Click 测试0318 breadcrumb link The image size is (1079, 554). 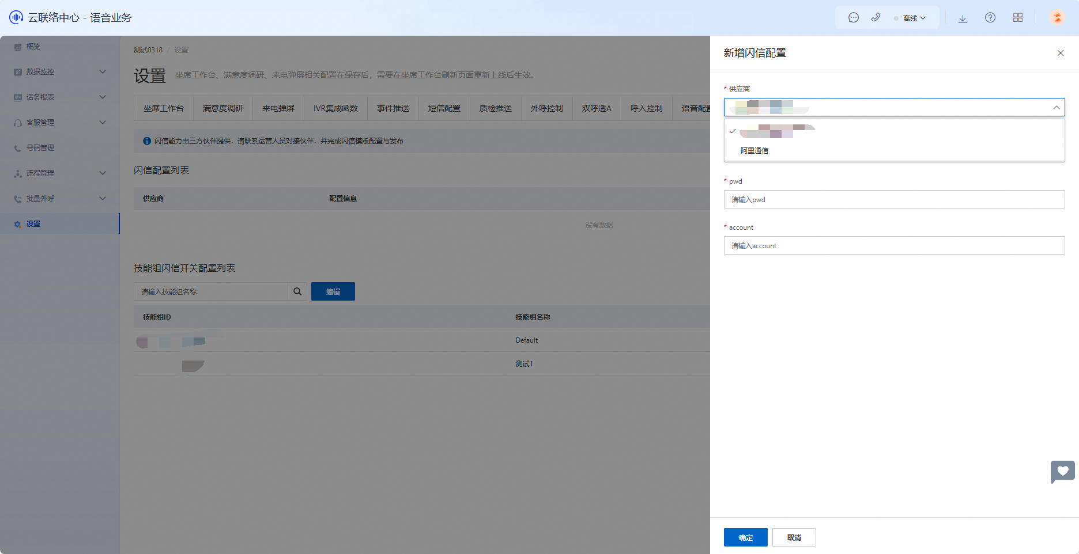pyautogui.click(x=148, y=50)
